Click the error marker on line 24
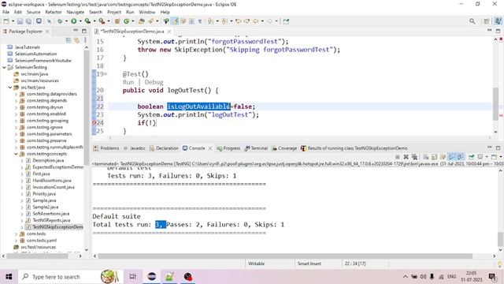Screen dimensions: 504x284 (x=94, y=123)
